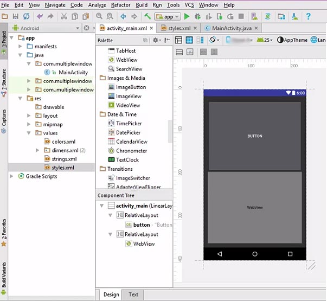Toggle the Structure tool window
Screen dimensions: 327x301
(x=4, y=82)
